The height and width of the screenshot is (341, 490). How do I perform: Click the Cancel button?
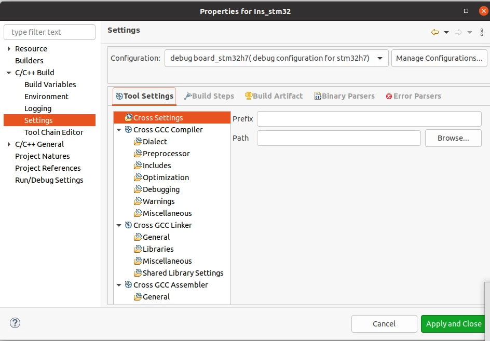click(384, 324)
